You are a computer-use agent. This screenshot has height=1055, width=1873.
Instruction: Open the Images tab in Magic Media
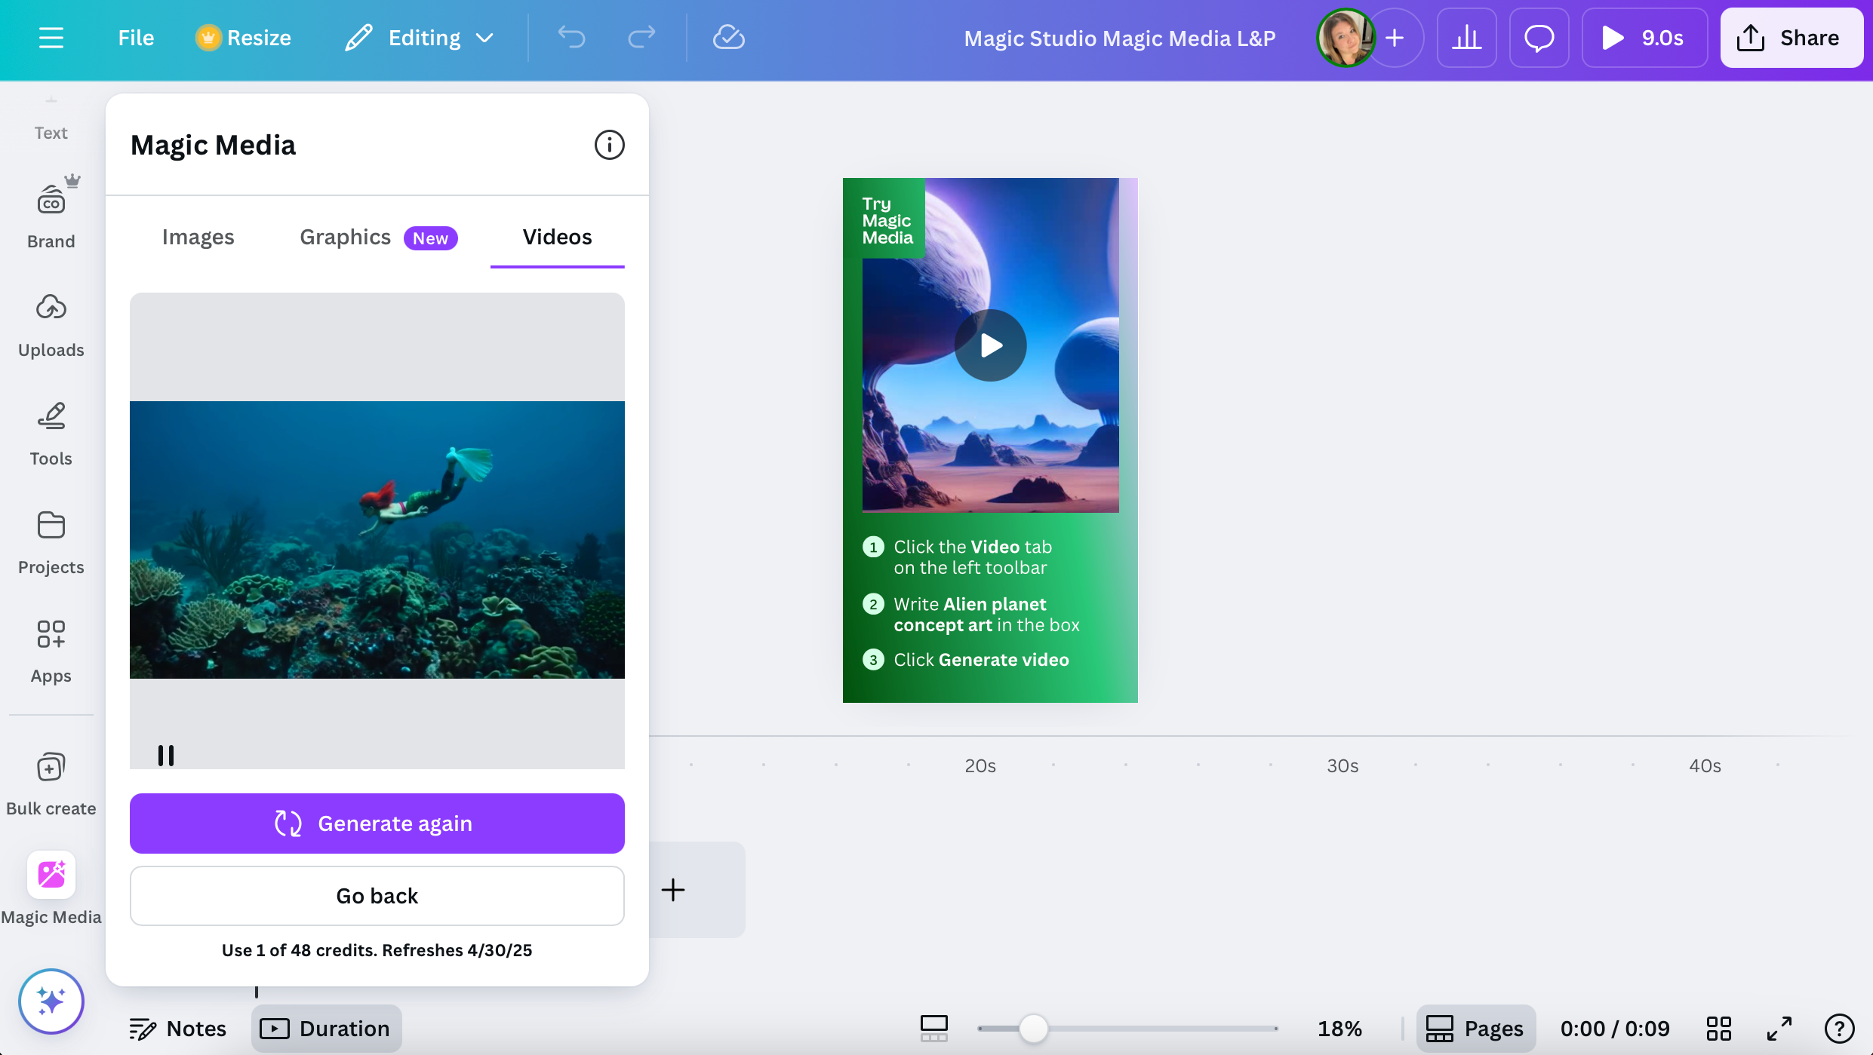click(197, 236)
